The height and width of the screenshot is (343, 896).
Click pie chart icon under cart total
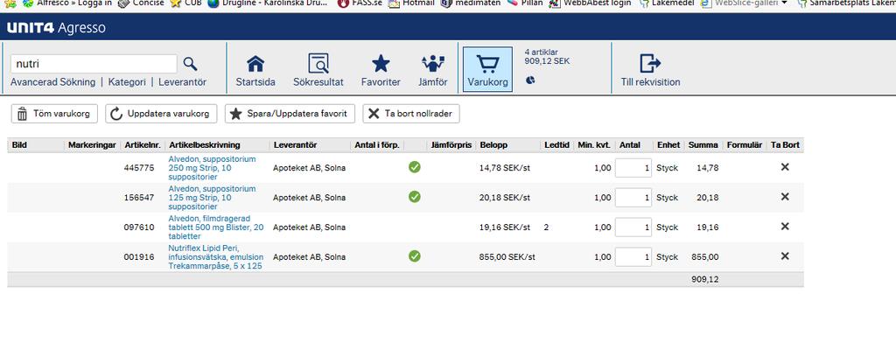[x=530, y=80]
